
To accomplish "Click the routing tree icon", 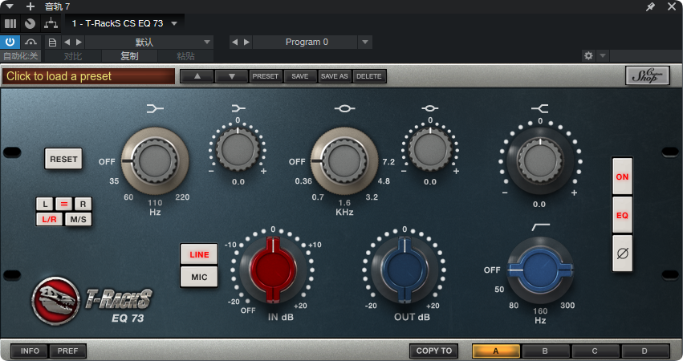I will point(51,23).
